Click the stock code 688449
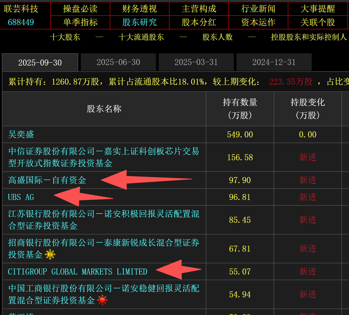The height and width of the screenshot is (315, 349). coord(21,22)
